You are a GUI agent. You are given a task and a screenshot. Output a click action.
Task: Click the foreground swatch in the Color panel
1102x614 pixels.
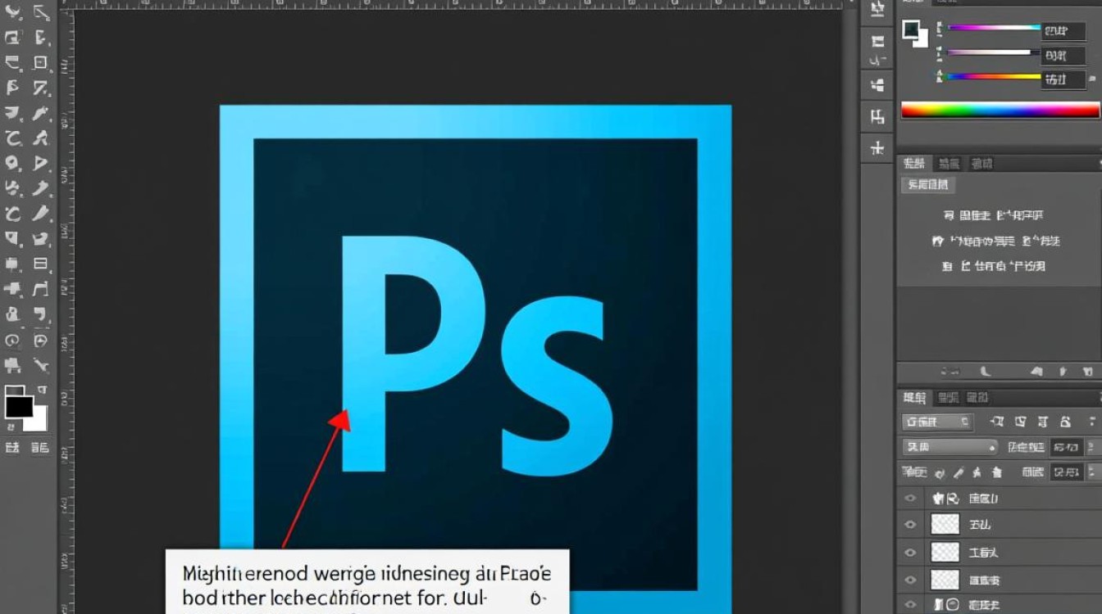[910, 30]
